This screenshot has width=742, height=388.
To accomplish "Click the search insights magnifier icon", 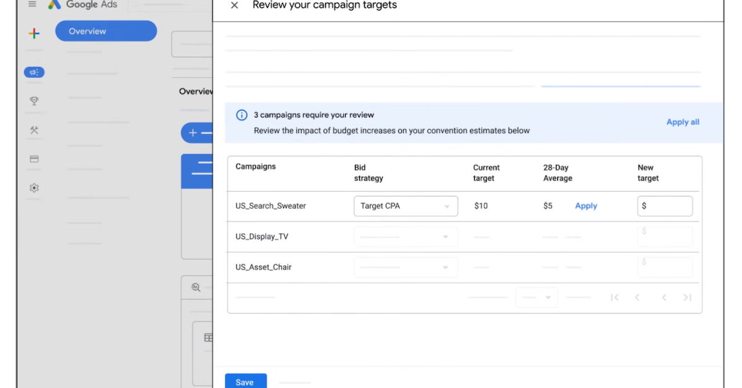I will (x=196, y=287).
